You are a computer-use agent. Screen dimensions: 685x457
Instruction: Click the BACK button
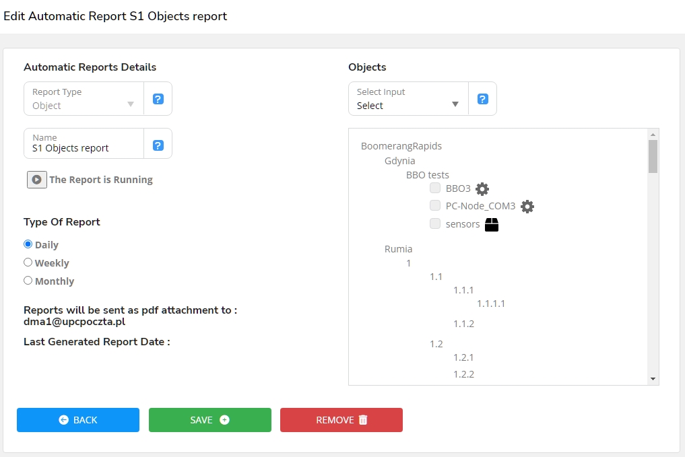pyautogui.click(x=78, y=420)
